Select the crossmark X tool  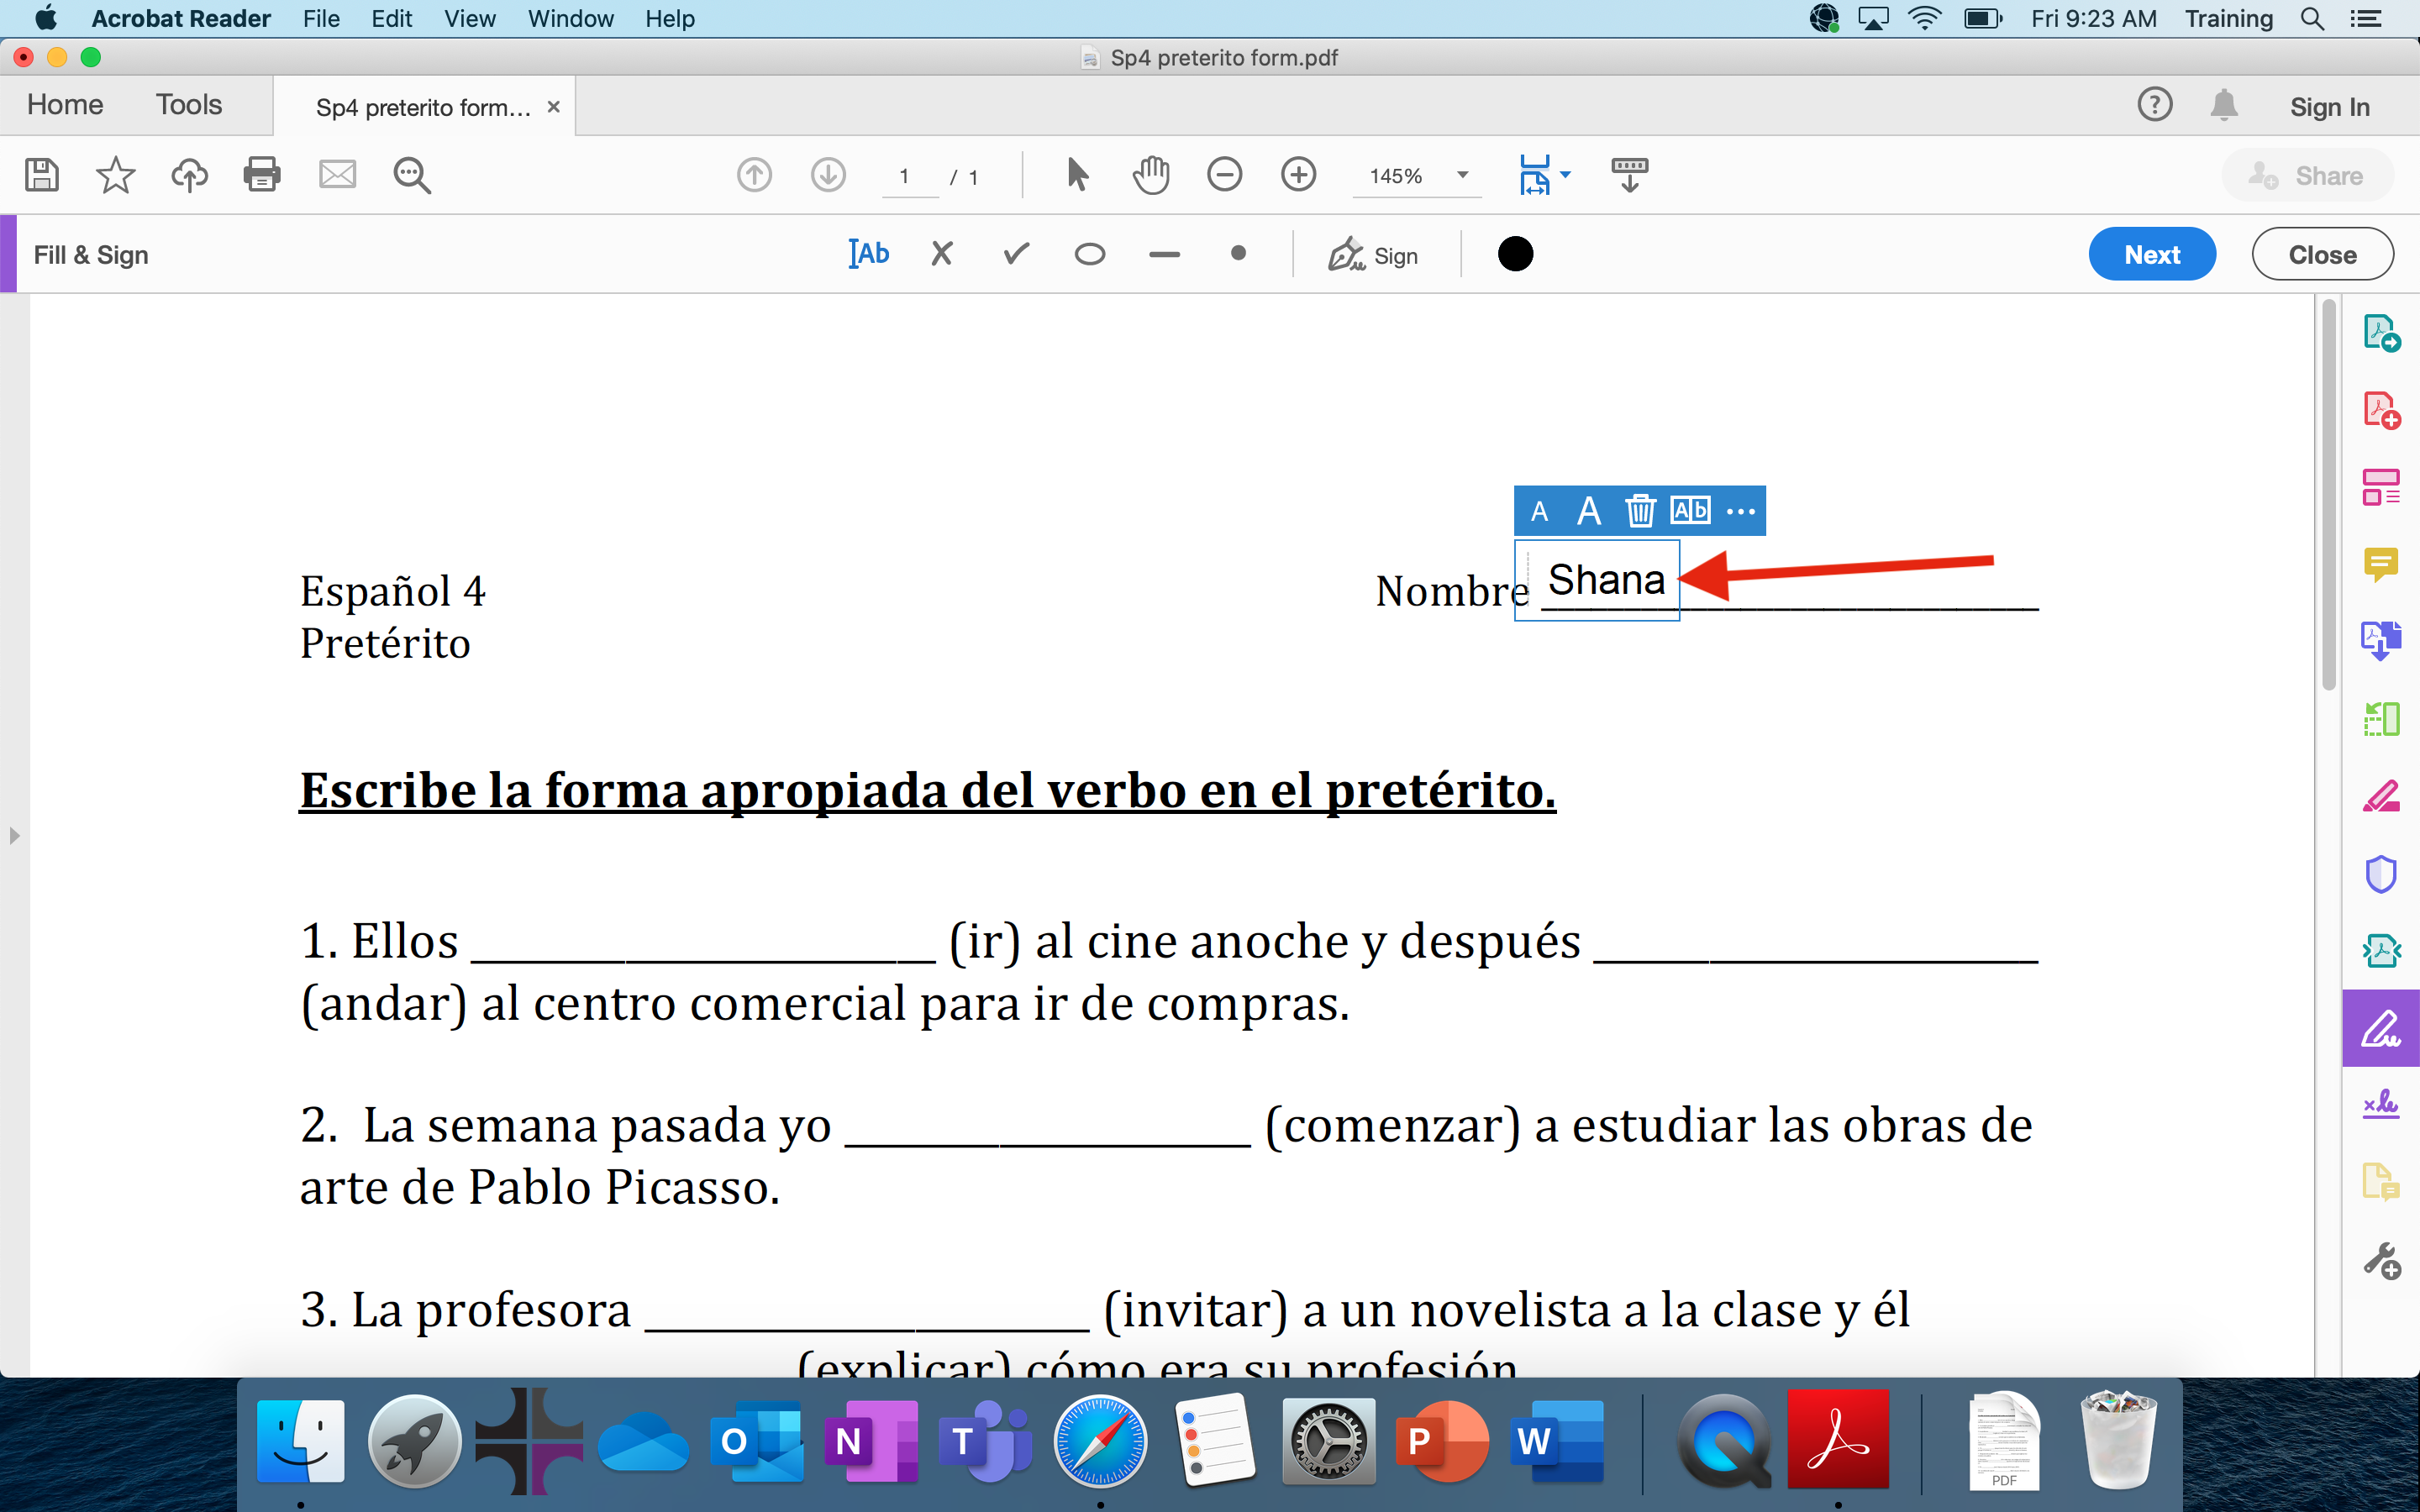(x=941, y=254)
